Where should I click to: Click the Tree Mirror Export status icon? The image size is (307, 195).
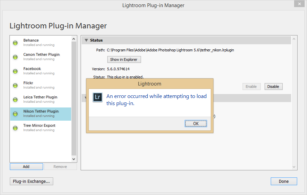[x=15, y=128]
